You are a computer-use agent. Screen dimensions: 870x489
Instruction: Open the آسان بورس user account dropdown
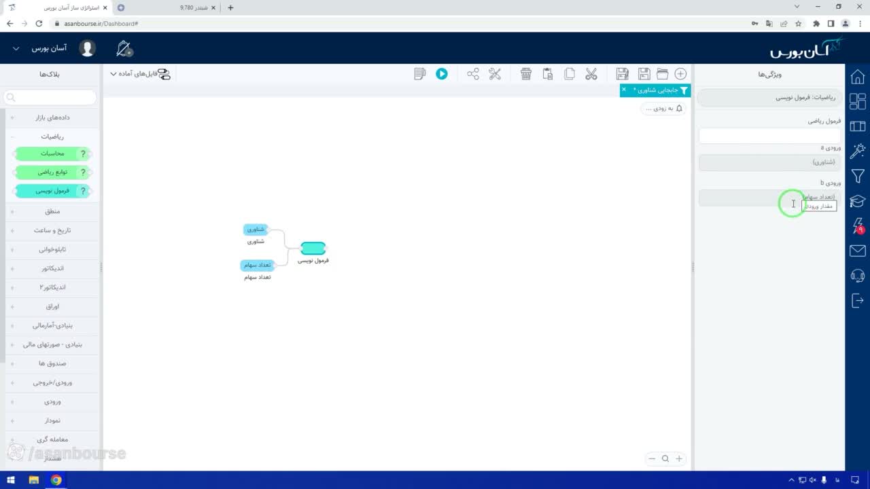click(49, 49)
